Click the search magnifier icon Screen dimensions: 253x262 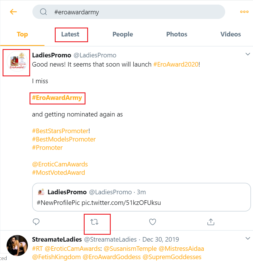(x=43, y=12)
